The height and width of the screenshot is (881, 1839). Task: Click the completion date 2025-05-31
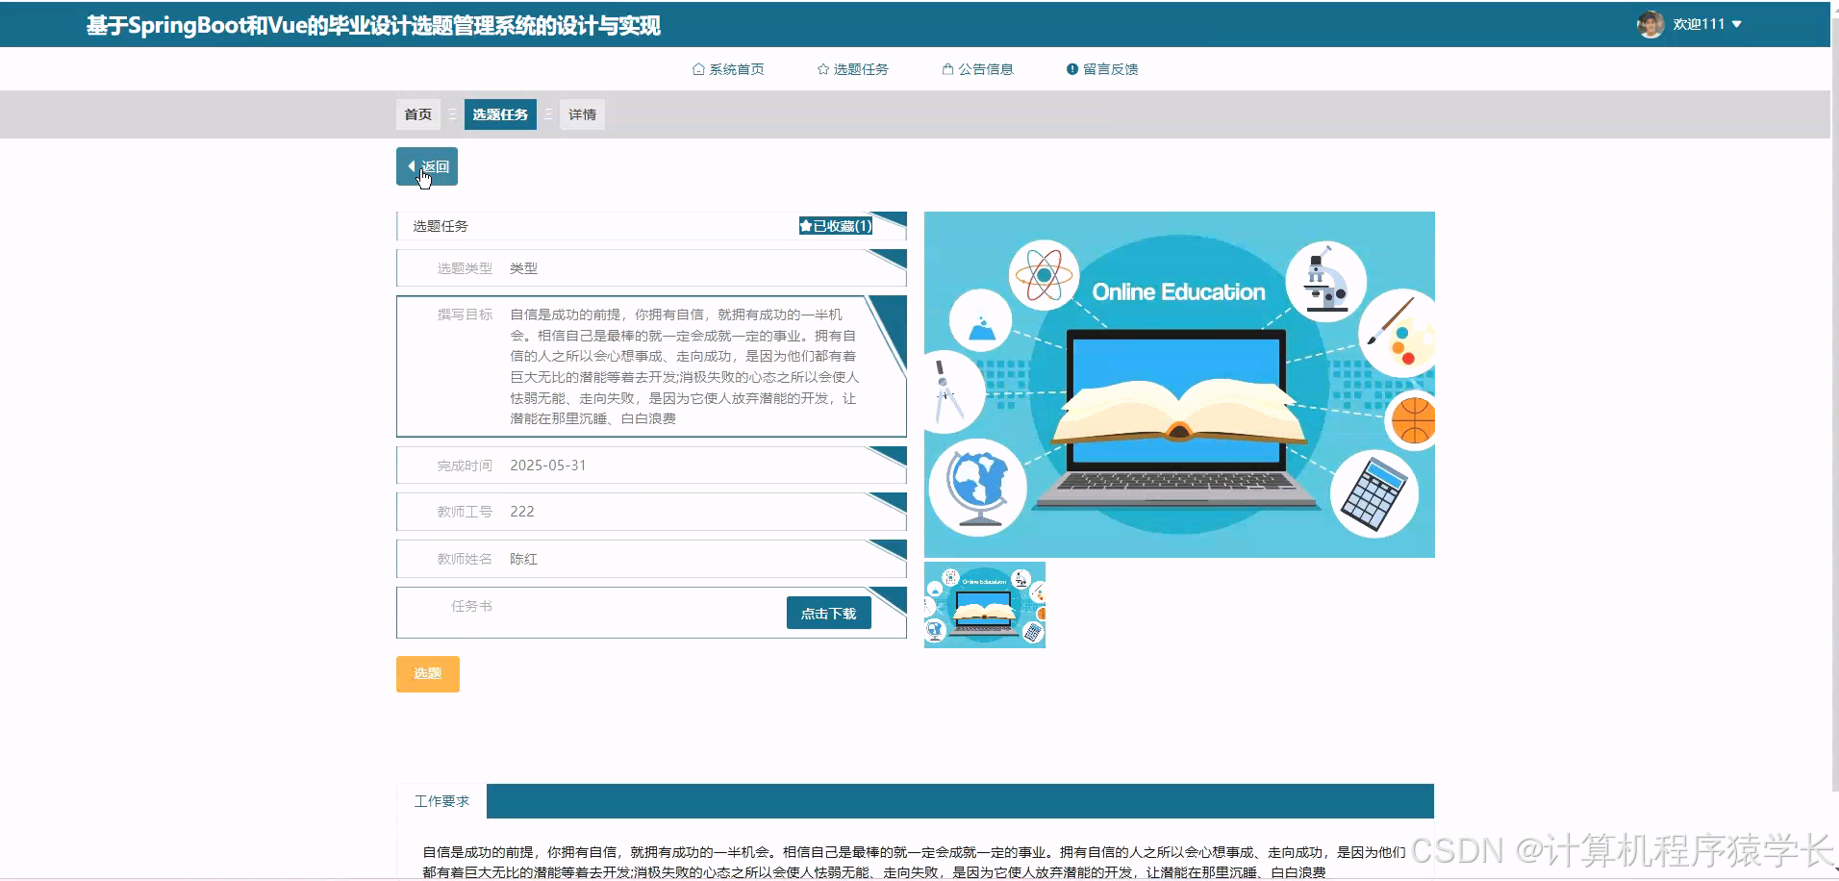pos(548,466)
